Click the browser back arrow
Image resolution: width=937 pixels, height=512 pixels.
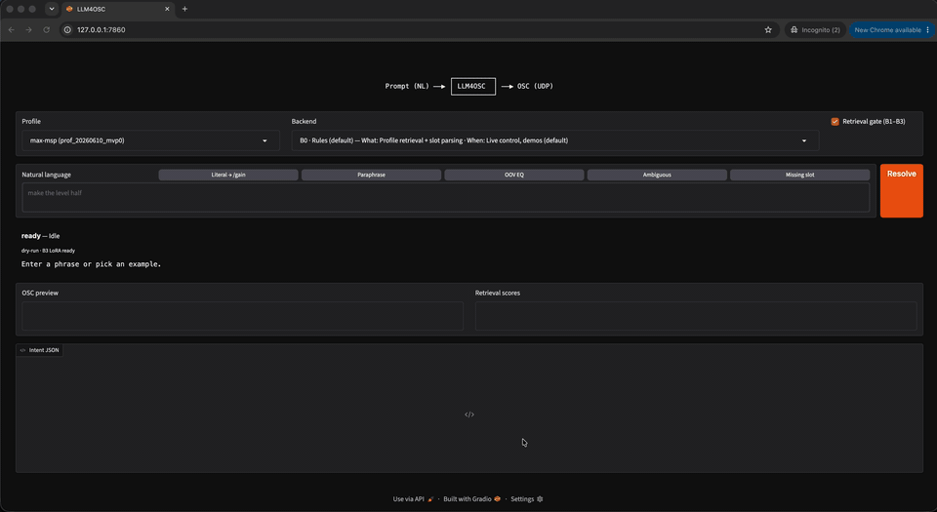click(x=12, y=30)
